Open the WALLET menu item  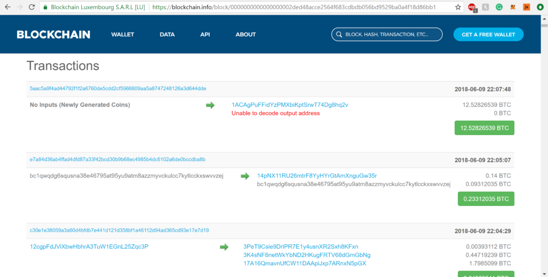click(x=123, y=35)
